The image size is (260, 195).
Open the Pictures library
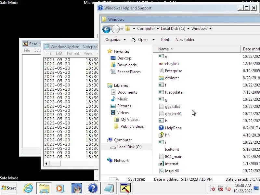tap(124, 106)
